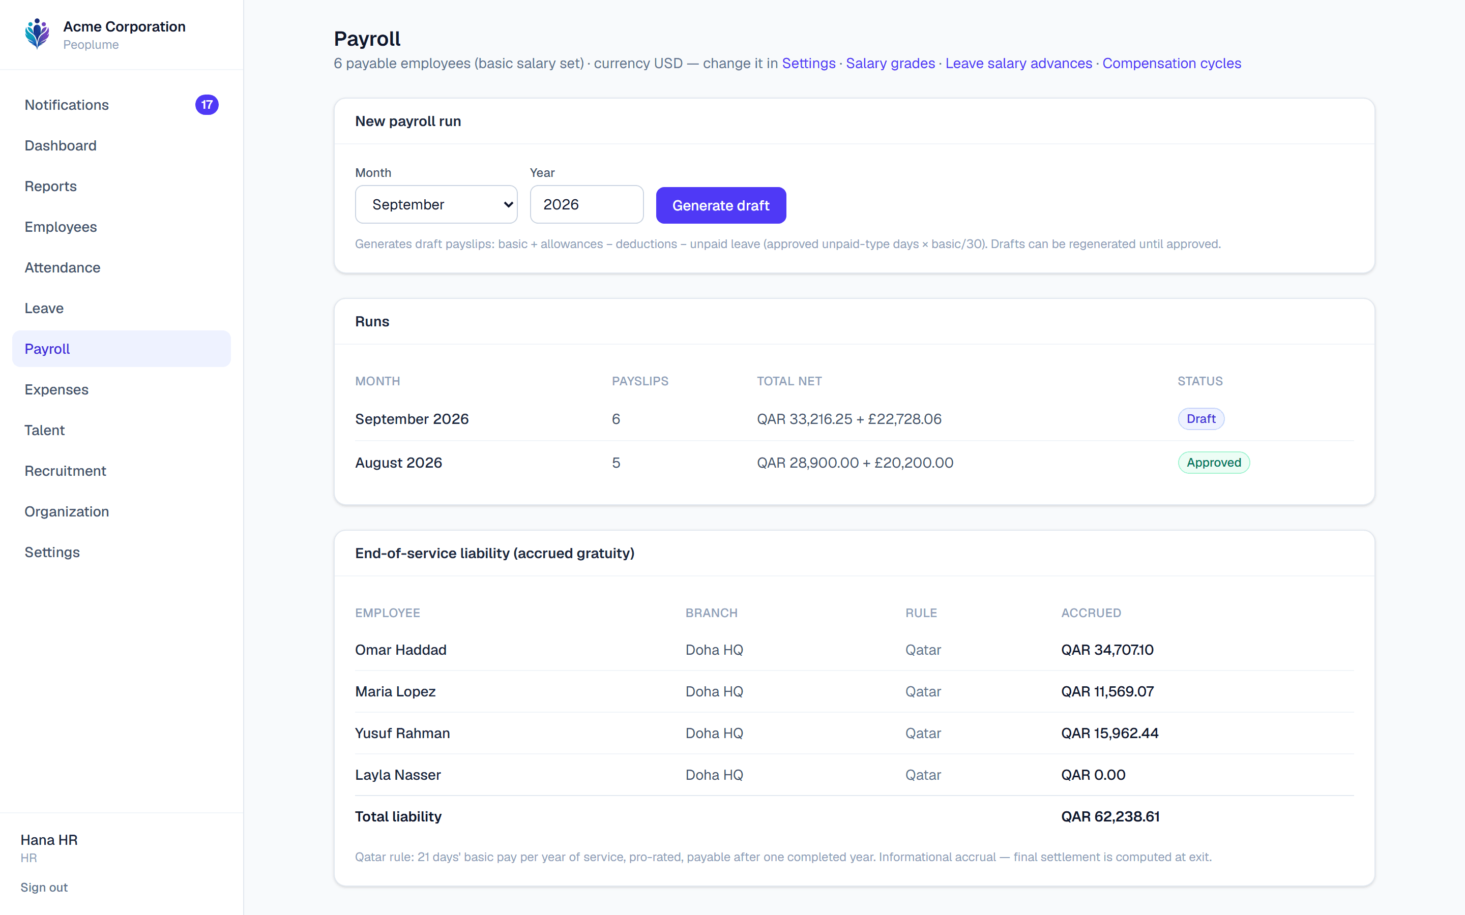This screenshot has height=915, width=1465.
Task: Open Notifications in the sidebar
Action: coord(121,105)
